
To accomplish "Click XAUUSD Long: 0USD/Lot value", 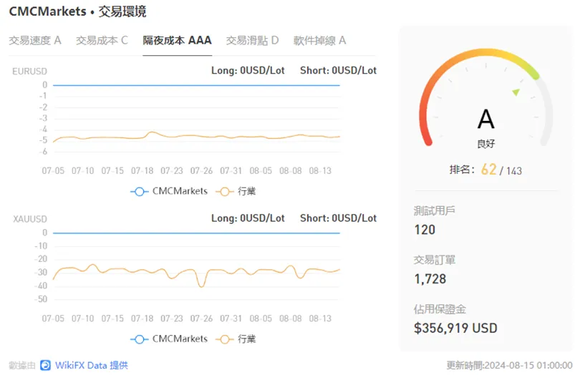I will click(x=248, y=218).
